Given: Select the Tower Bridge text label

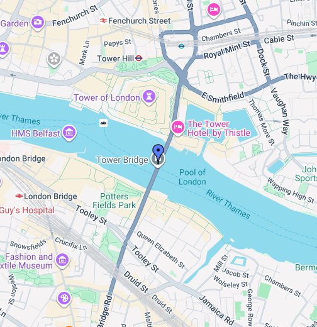Looking at the screenshot, I should pos(122,160).
